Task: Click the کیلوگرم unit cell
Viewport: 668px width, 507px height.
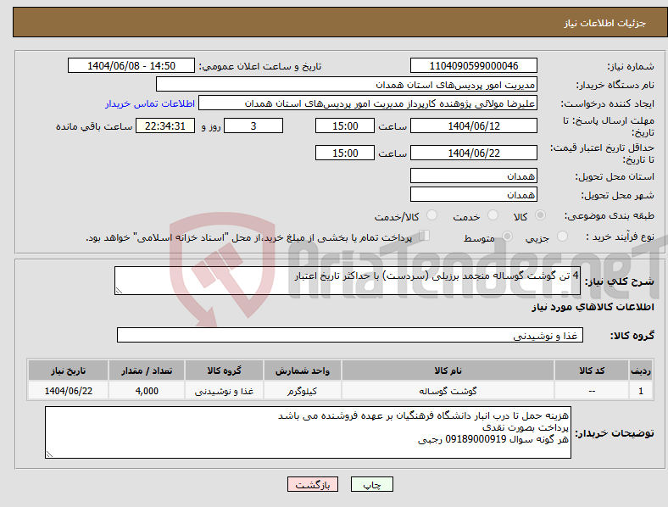Action: (302, 391)
